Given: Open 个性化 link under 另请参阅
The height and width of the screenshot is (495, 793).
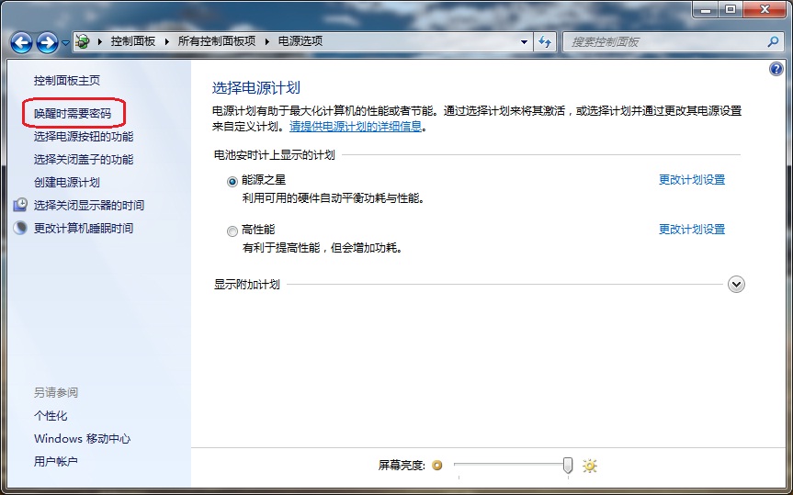Looking at the screenshot, I should point(51,416).
